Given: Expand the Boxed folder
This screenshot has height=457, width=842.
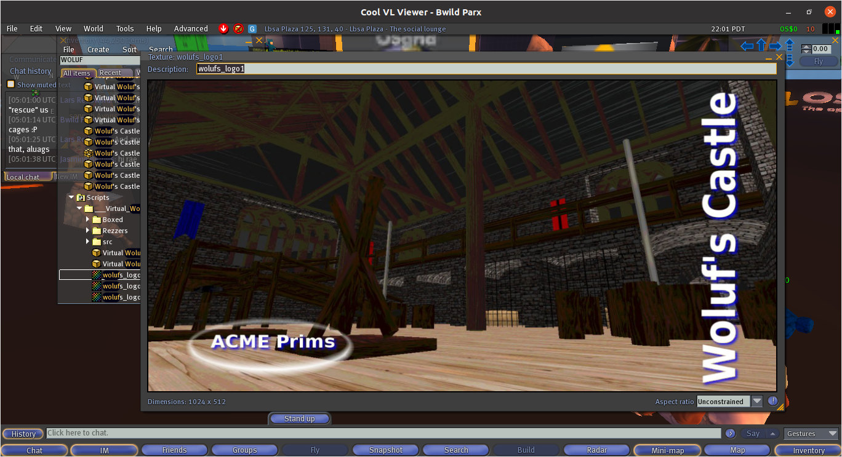Looking at the screenshot, I should tap(87, 220).
